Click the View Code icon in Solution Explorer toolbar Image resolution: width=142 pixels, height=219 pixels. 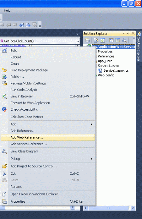111,40
